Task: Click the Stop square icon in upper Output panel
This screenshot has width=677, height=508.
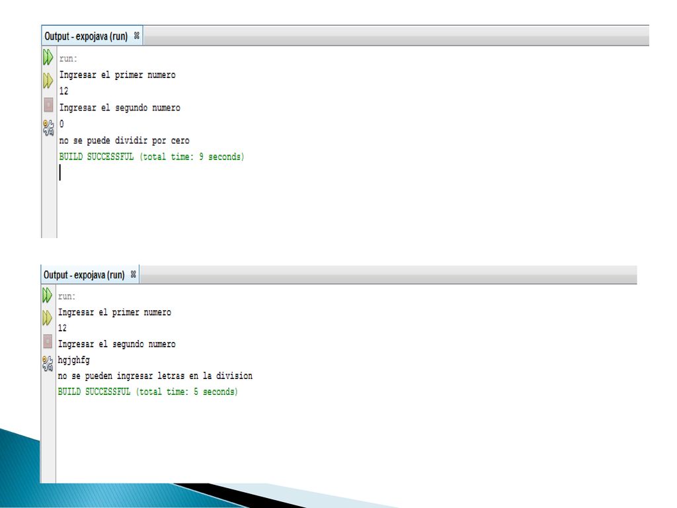Action: click(x=48, y=105)
